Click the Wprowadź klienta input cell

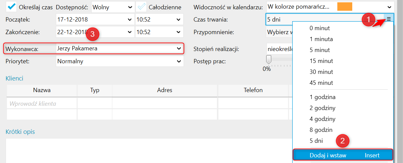(41, 103)
